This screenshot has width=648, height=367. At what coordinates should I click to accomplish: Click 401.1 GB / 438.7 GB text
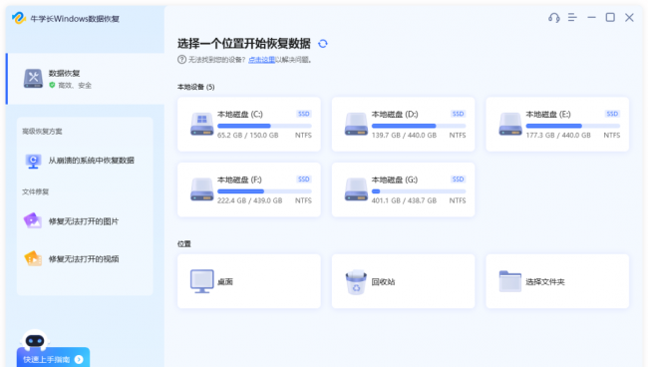click(x=404, y=200)
